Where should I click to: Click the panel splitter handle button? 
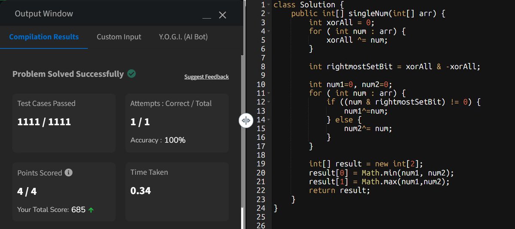point(245,121)
